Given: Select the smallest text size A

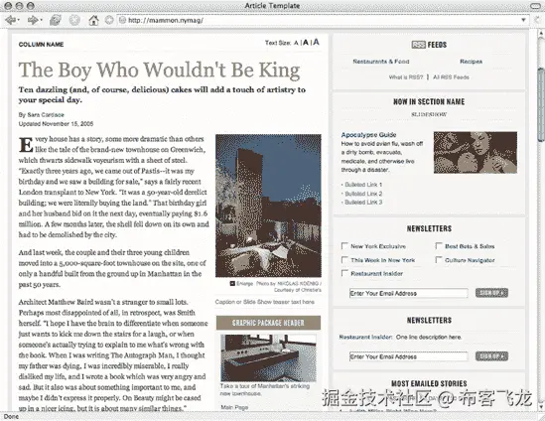Looking at the screenshot, I should pos(296,43).
